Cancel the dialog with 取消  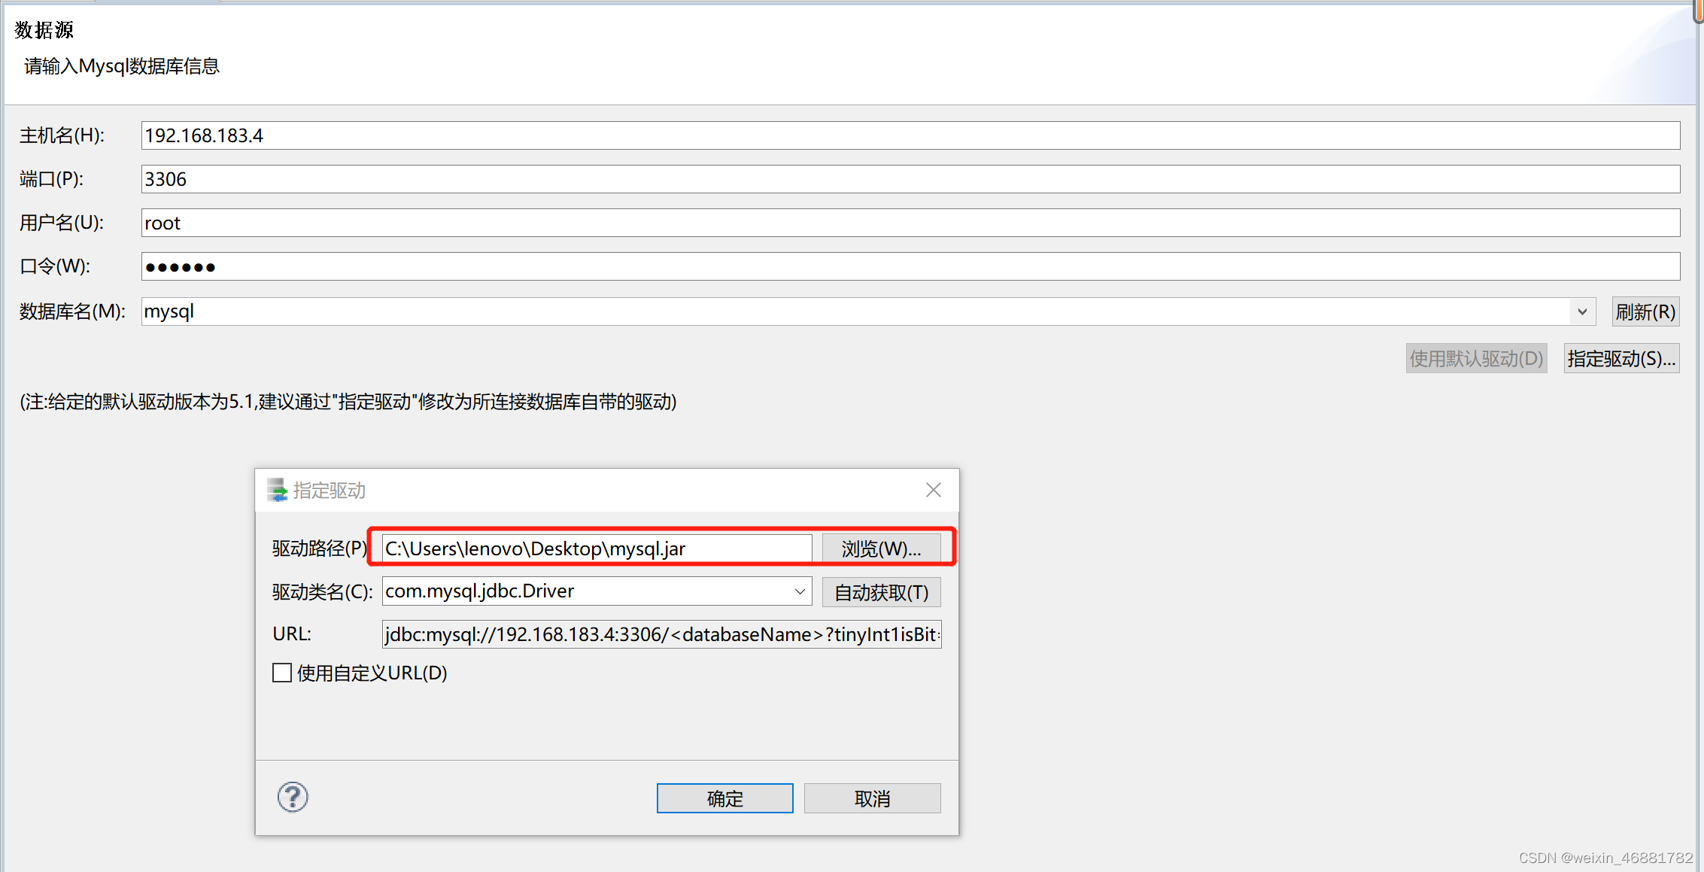click(872, 798)
